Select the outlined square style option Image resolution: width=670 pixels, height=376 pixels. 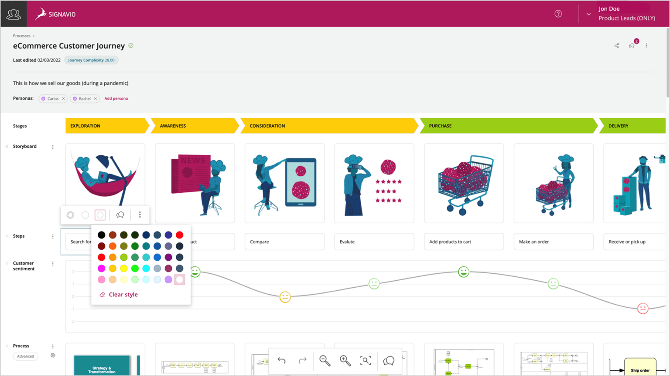(x=100, y=215)
